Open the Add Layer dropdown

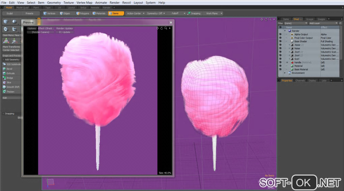point(323,23)
